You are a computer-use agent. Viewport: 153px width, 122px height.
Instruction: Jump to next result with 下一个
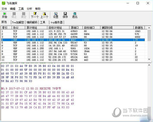pos(35,15)
